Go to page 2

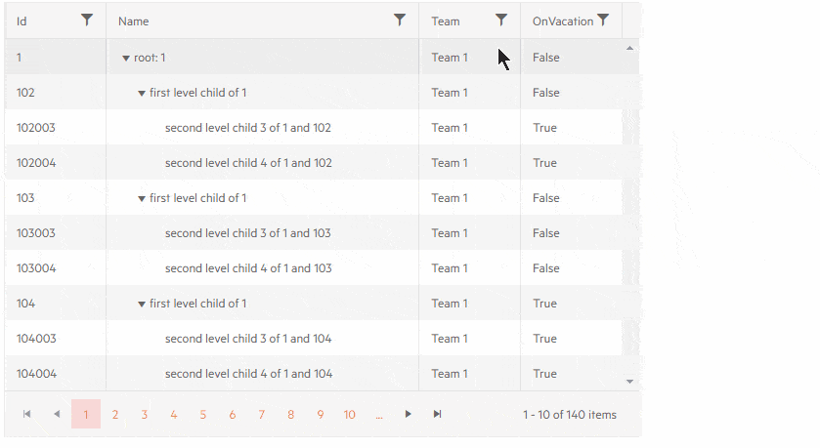(115, 415)
